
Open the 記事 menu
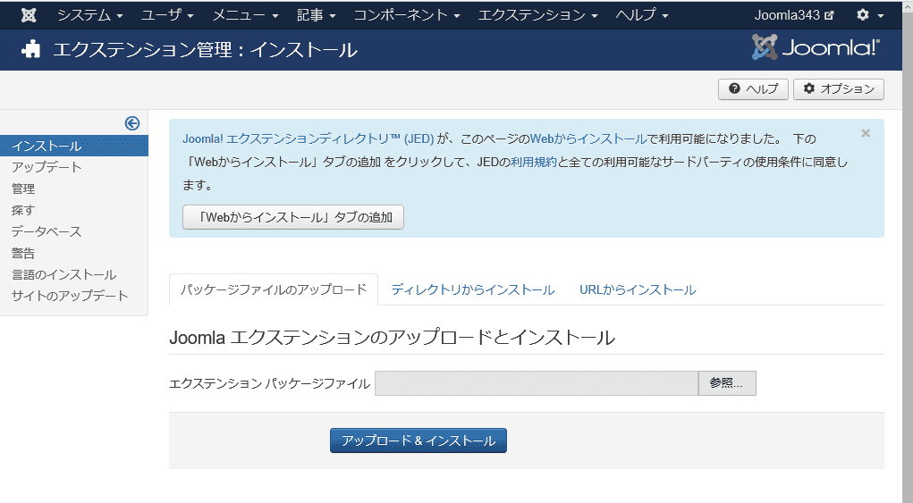point(317,15)
